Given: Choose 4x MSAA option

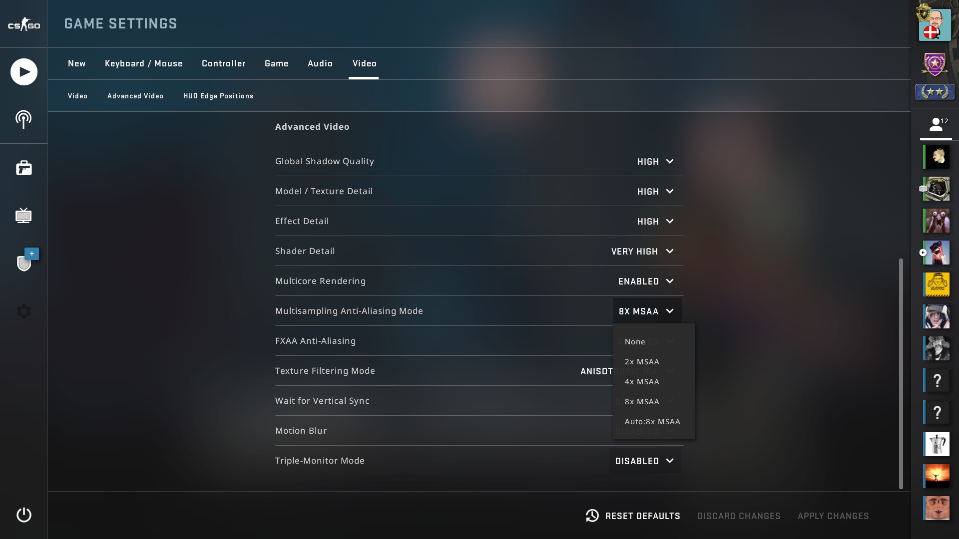Looking at the screenshot, I should point(653,382).
